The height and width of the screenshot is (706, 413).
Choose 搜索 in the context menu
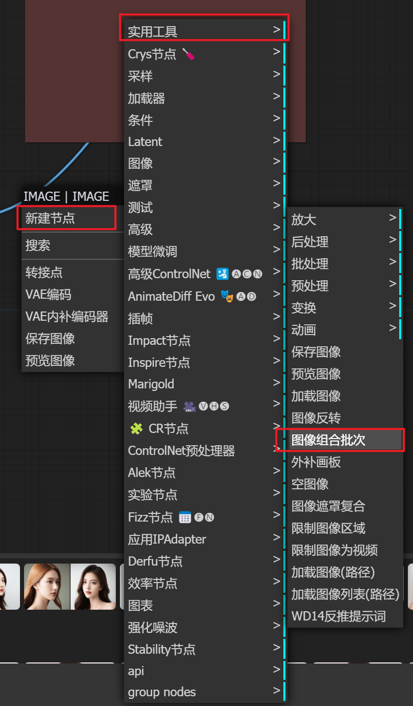[x=73, y=245]
